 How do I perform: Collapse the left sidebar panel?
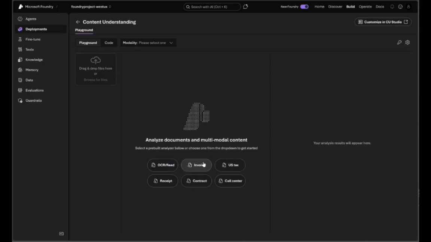(x=61, y=234)
